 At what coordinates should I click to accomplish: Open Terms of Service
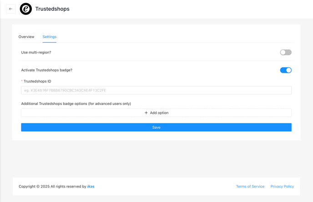pyautogui.click(x=250, y=187)
